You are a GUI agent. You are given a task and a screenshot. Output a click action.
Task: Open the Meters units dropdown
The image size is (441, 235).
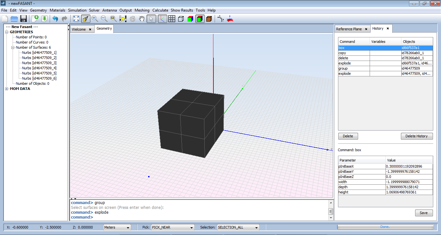pos(117,227)
